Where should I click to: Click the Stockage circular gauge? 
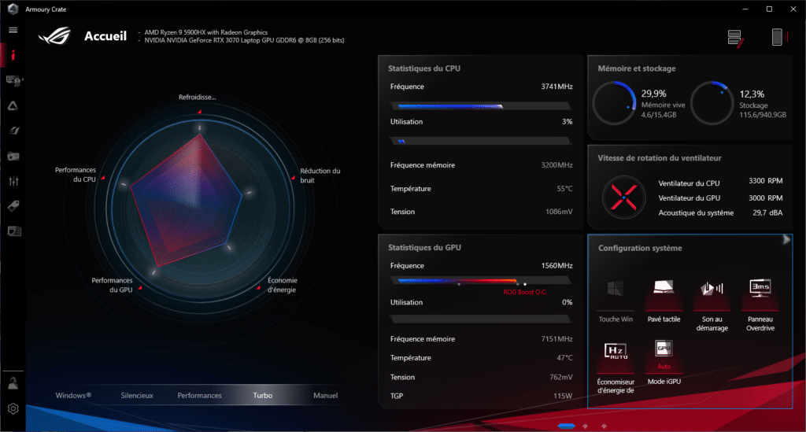point(712,103)
